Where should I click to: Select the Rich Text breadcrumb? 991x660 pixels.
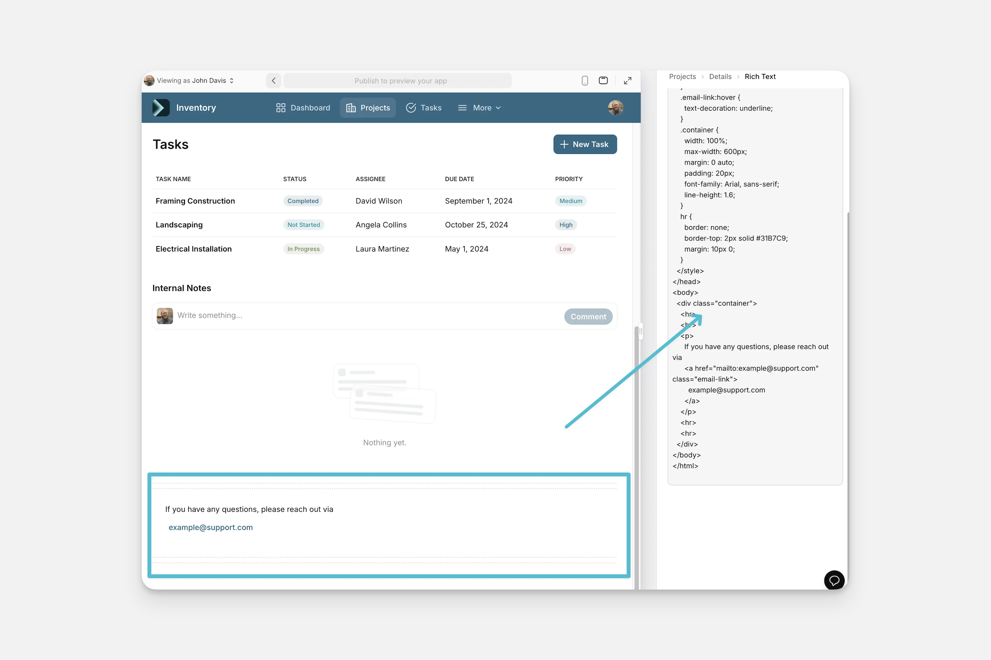760,77
